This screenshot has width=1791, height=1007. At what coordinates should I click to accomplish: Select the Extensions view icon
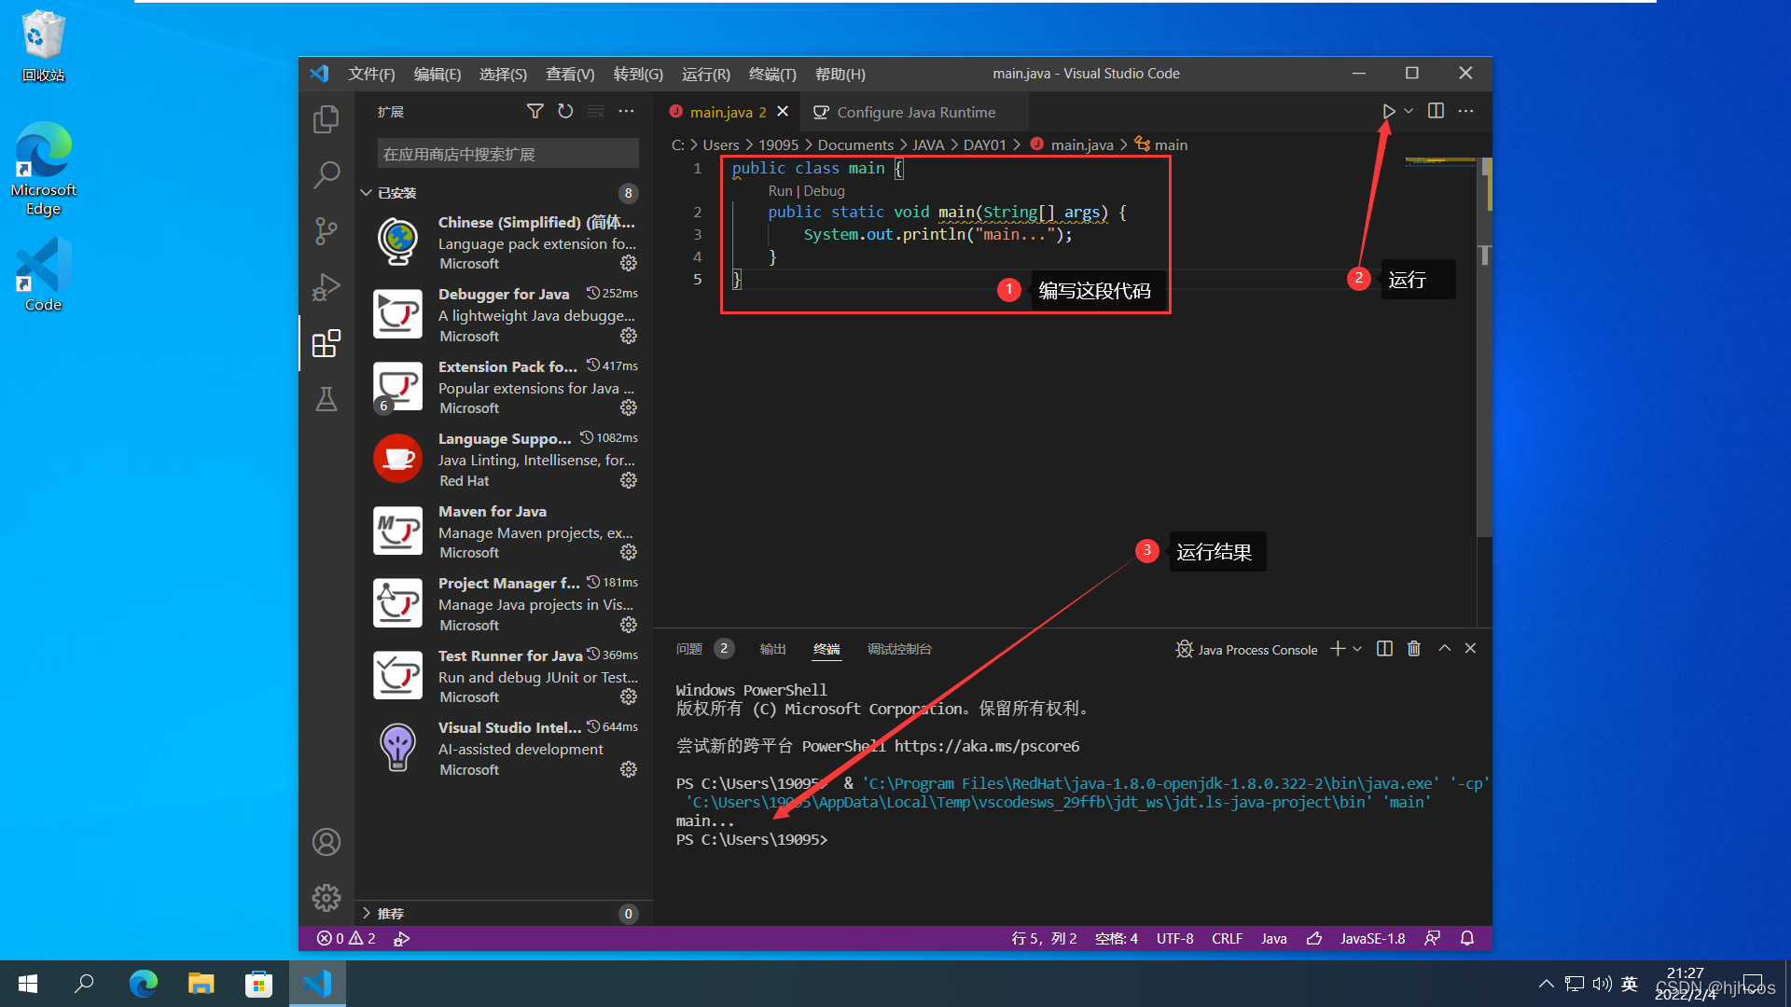click(x=326, y=343)
